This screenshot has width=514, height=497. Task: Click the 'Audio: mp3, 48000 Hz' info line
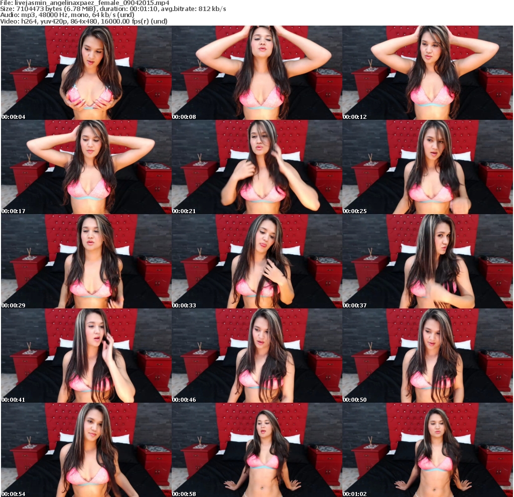point(67,15)
